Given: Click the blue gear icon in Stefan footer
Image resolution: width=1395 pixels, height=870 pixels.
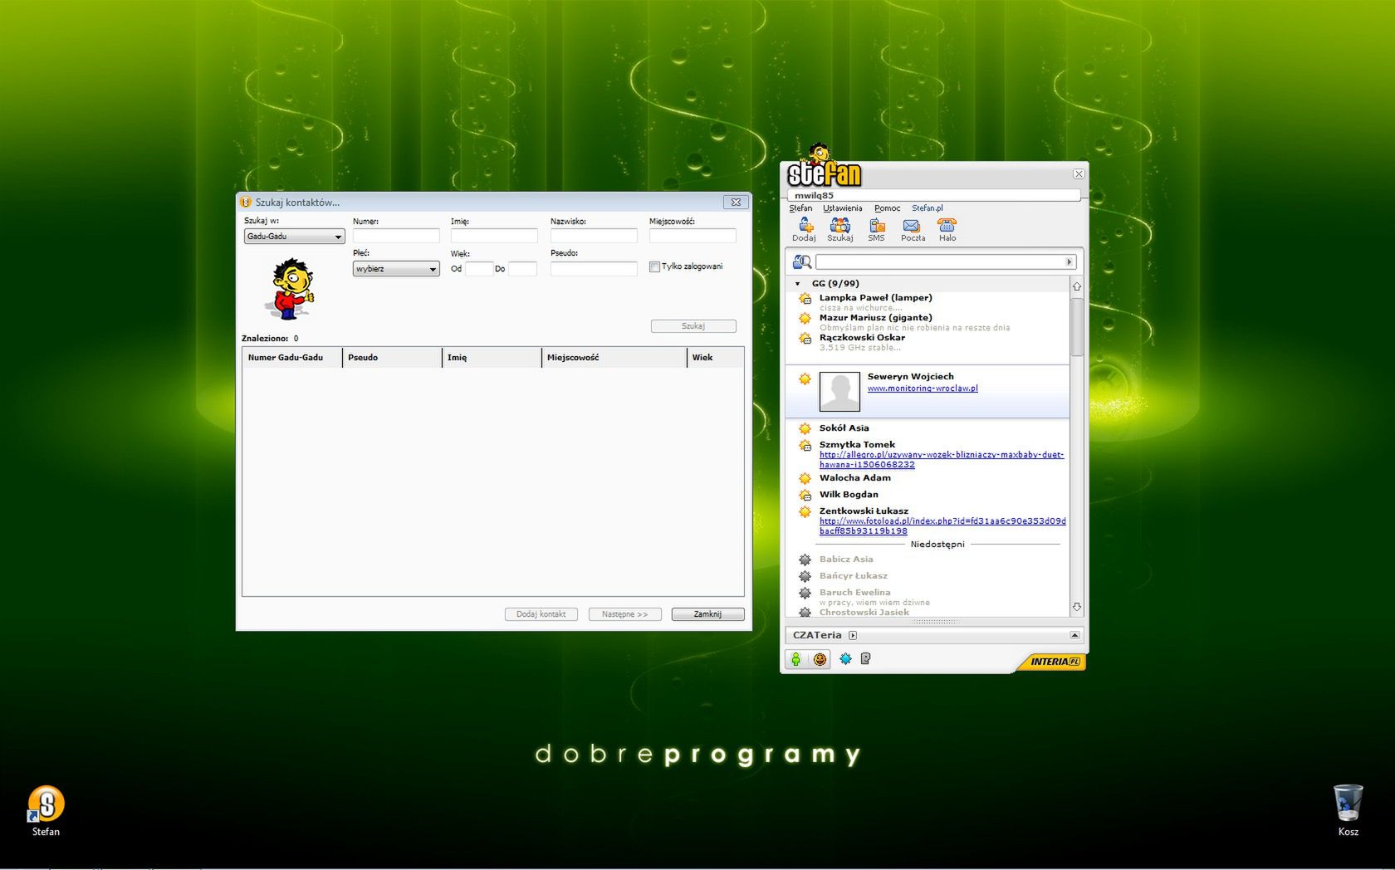Looking at the screenshot, I should pos(845,659).
